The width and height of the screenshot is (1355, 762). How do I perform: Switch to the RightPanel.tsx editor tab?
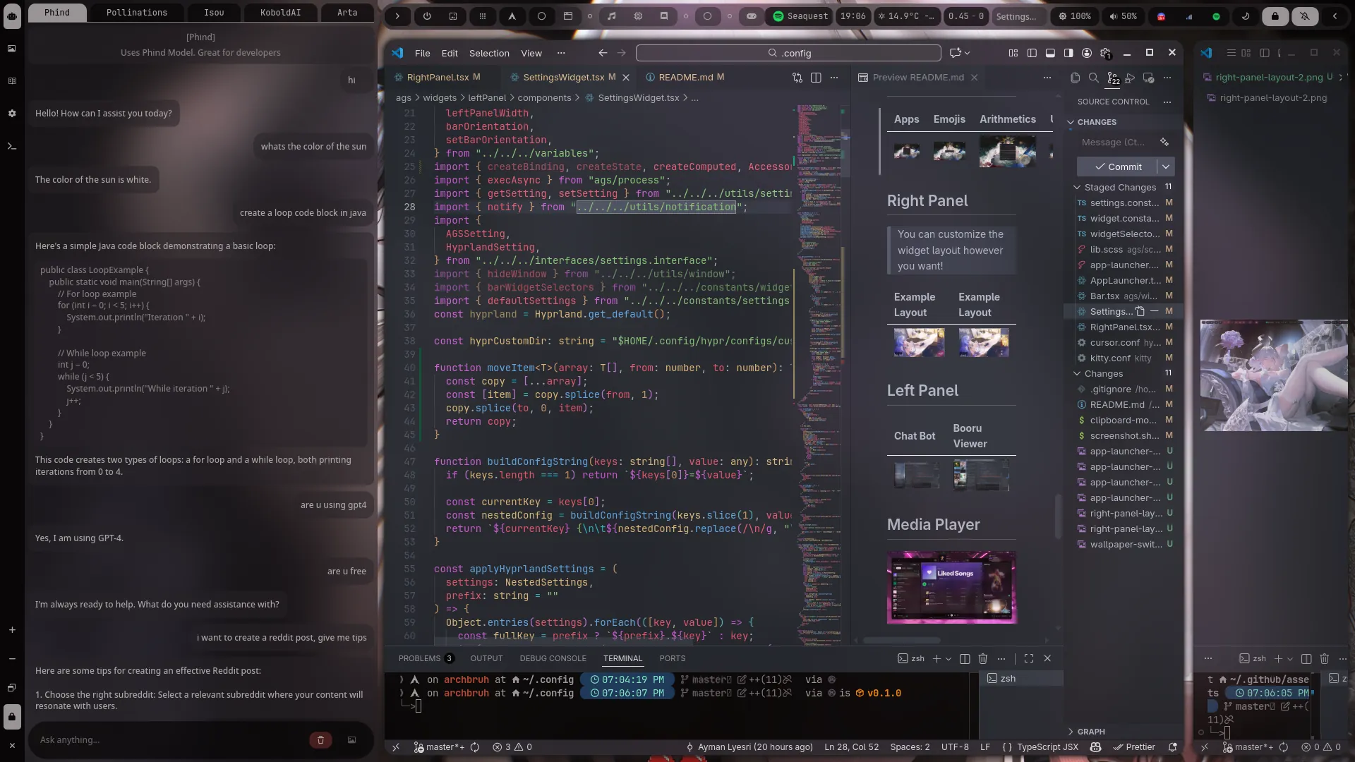(x=437, y=77)
